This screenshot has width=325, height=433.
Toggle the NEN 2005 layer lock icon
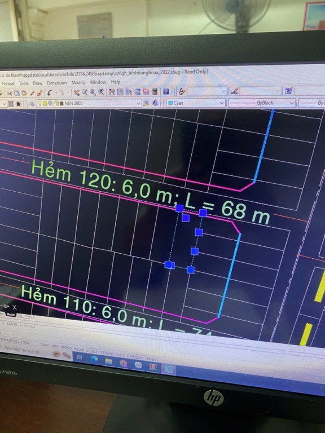[58, 104]
